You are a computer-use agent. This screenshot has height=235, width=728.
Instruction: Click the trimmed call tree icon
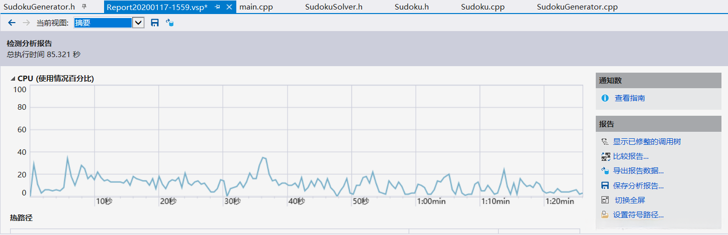point(605,142)
